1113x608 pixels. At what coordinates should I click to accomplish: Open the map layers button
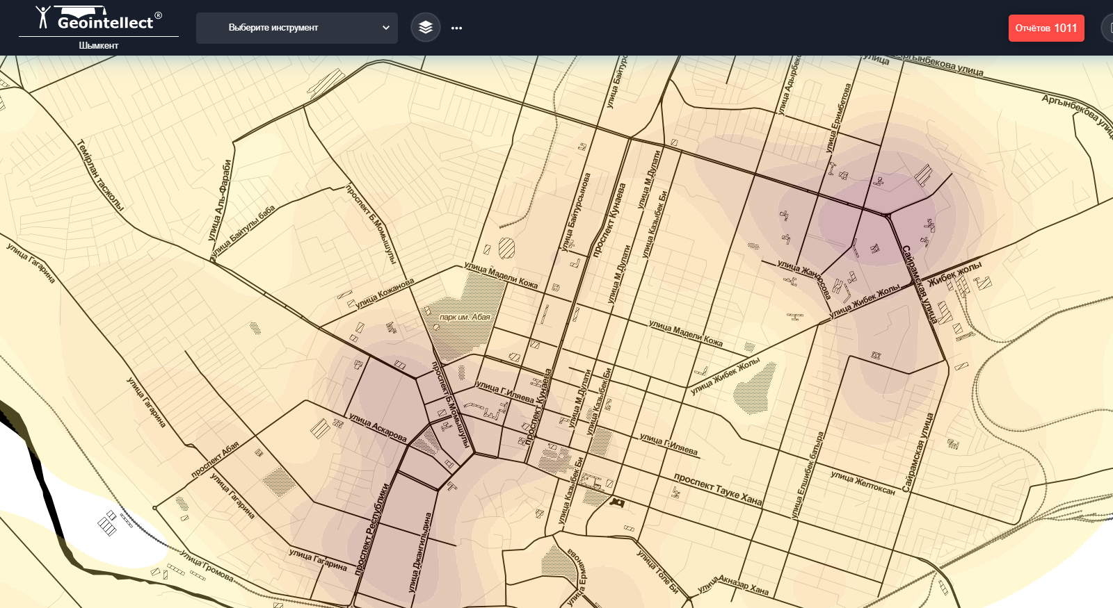tap(426, 28)
